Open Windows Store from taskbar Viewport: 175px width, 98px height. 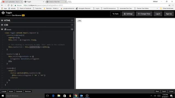(65, 96)
